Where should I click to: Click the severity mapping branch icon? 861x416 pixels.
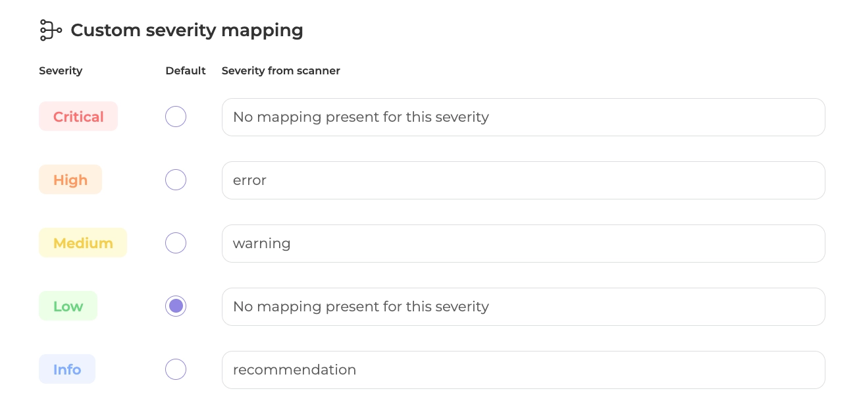[x=51, y=30]
